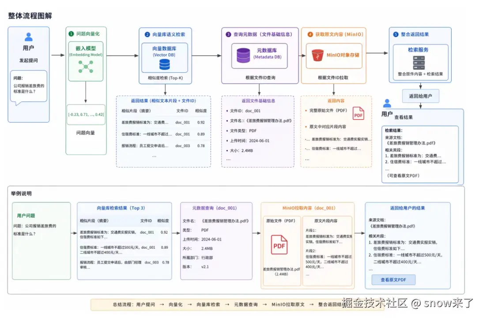Image resolution: width=483 pixels, height=318 pixels.
Task: Select the 文件类型: PDF bullet
Action: [x=241, y=131]
